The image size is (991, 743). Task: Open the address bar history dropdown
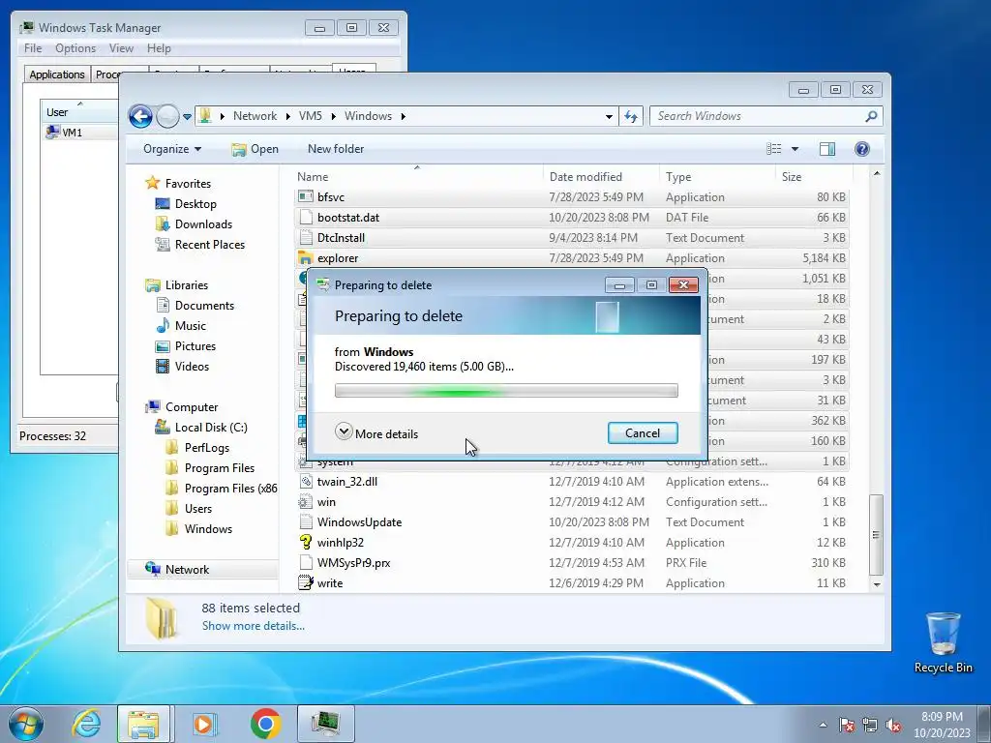609,116
